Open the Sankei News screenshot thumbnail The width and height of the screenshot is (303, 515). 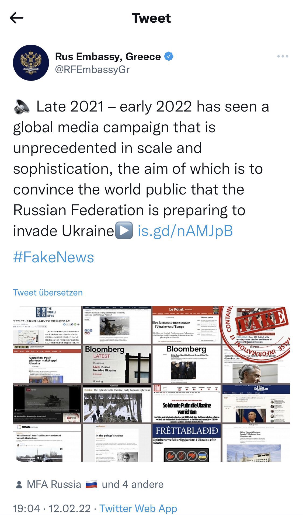47,325
